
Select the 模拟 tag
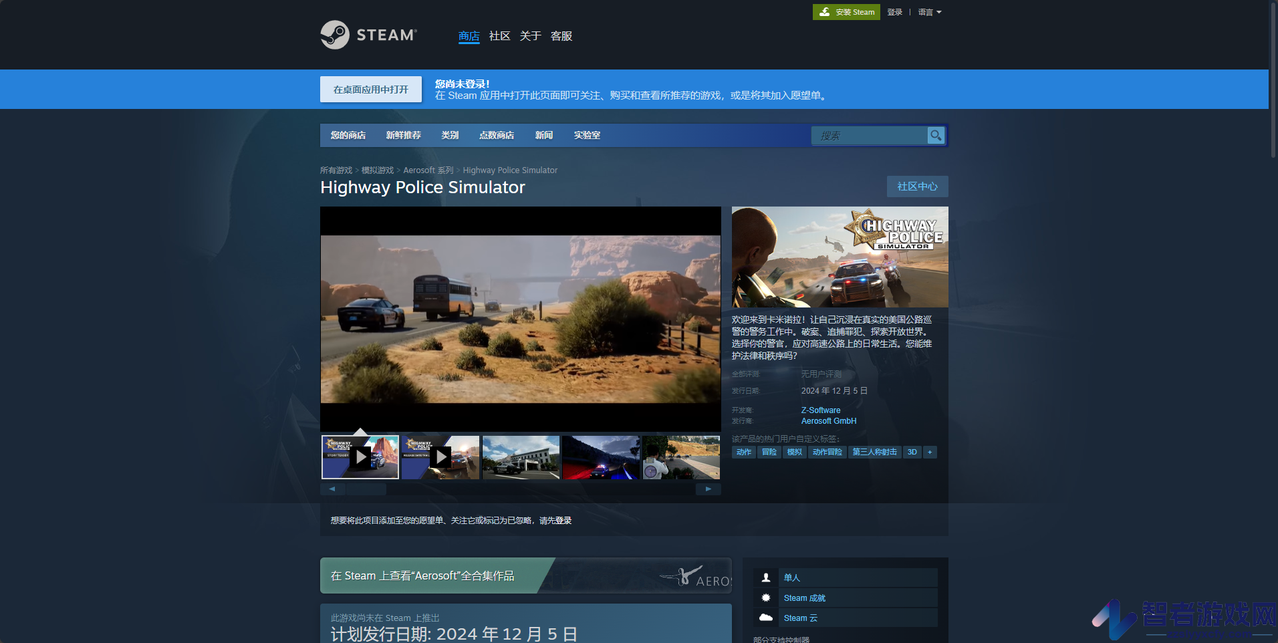pyautogui.click(x=795, y=453)
